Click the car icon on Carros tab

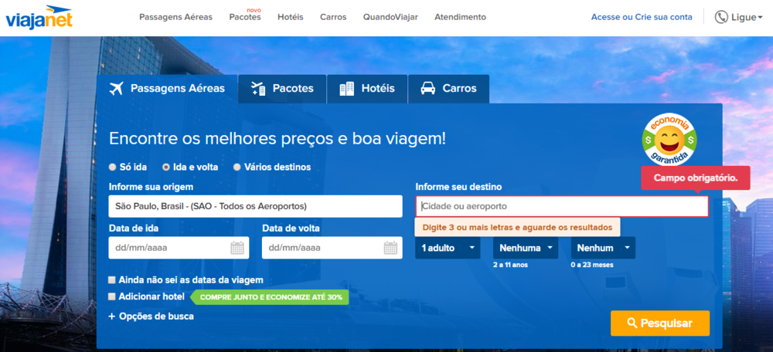(427, 89)
